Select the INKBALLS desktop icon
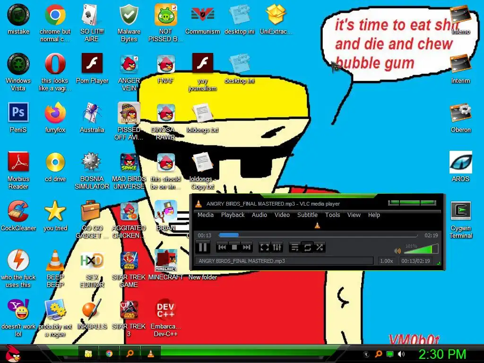 [92, 314]
